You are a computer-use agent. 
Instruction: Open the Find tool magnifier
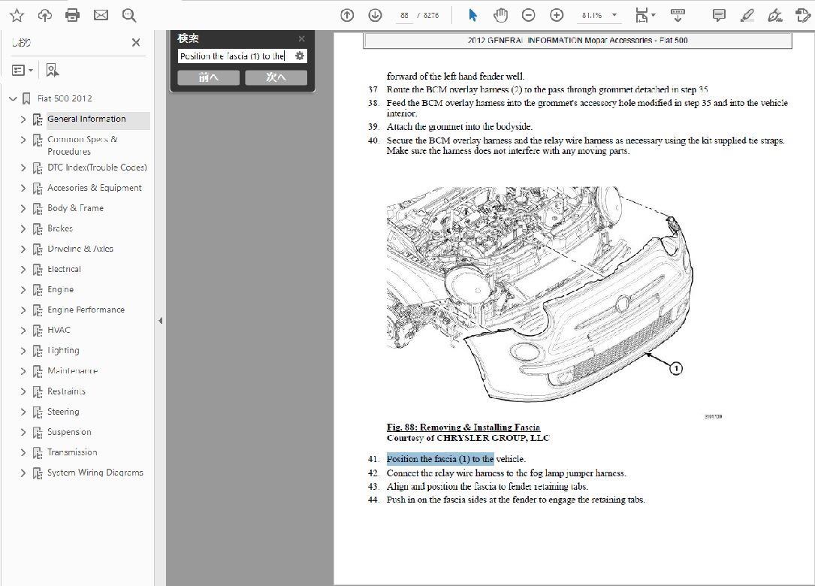coord(129,14)
